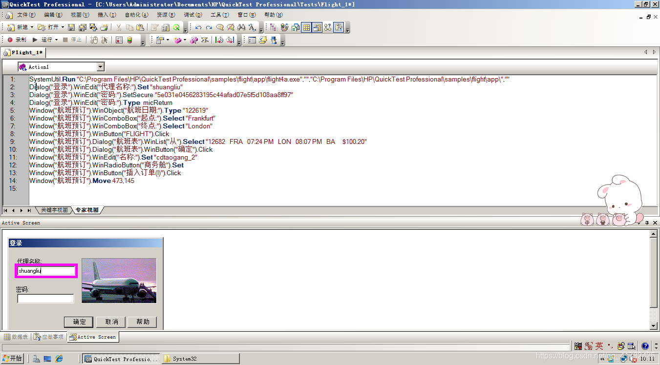Click the Stop button in the toolbar
Screen dimensions: 660x365
click(72, 40)
